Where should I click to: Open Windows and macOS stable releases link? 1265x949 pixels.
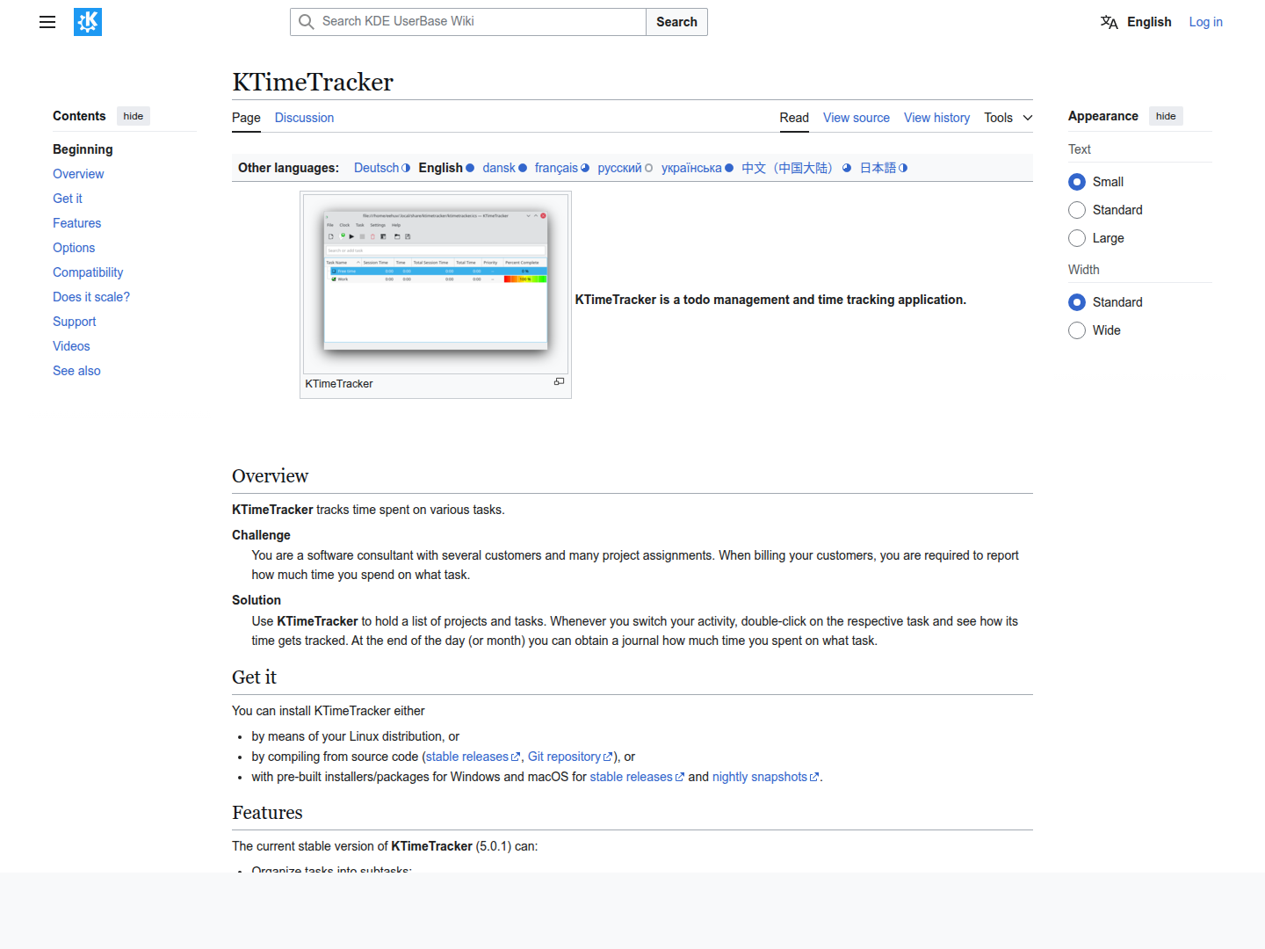(x=631, y=777)
